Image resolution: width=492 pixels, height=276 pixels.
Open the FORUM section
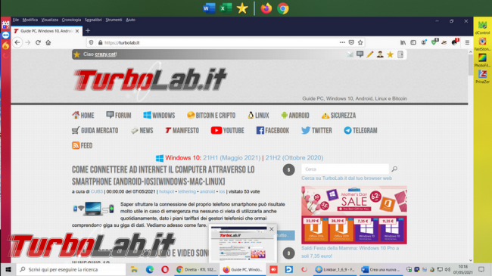119,115
